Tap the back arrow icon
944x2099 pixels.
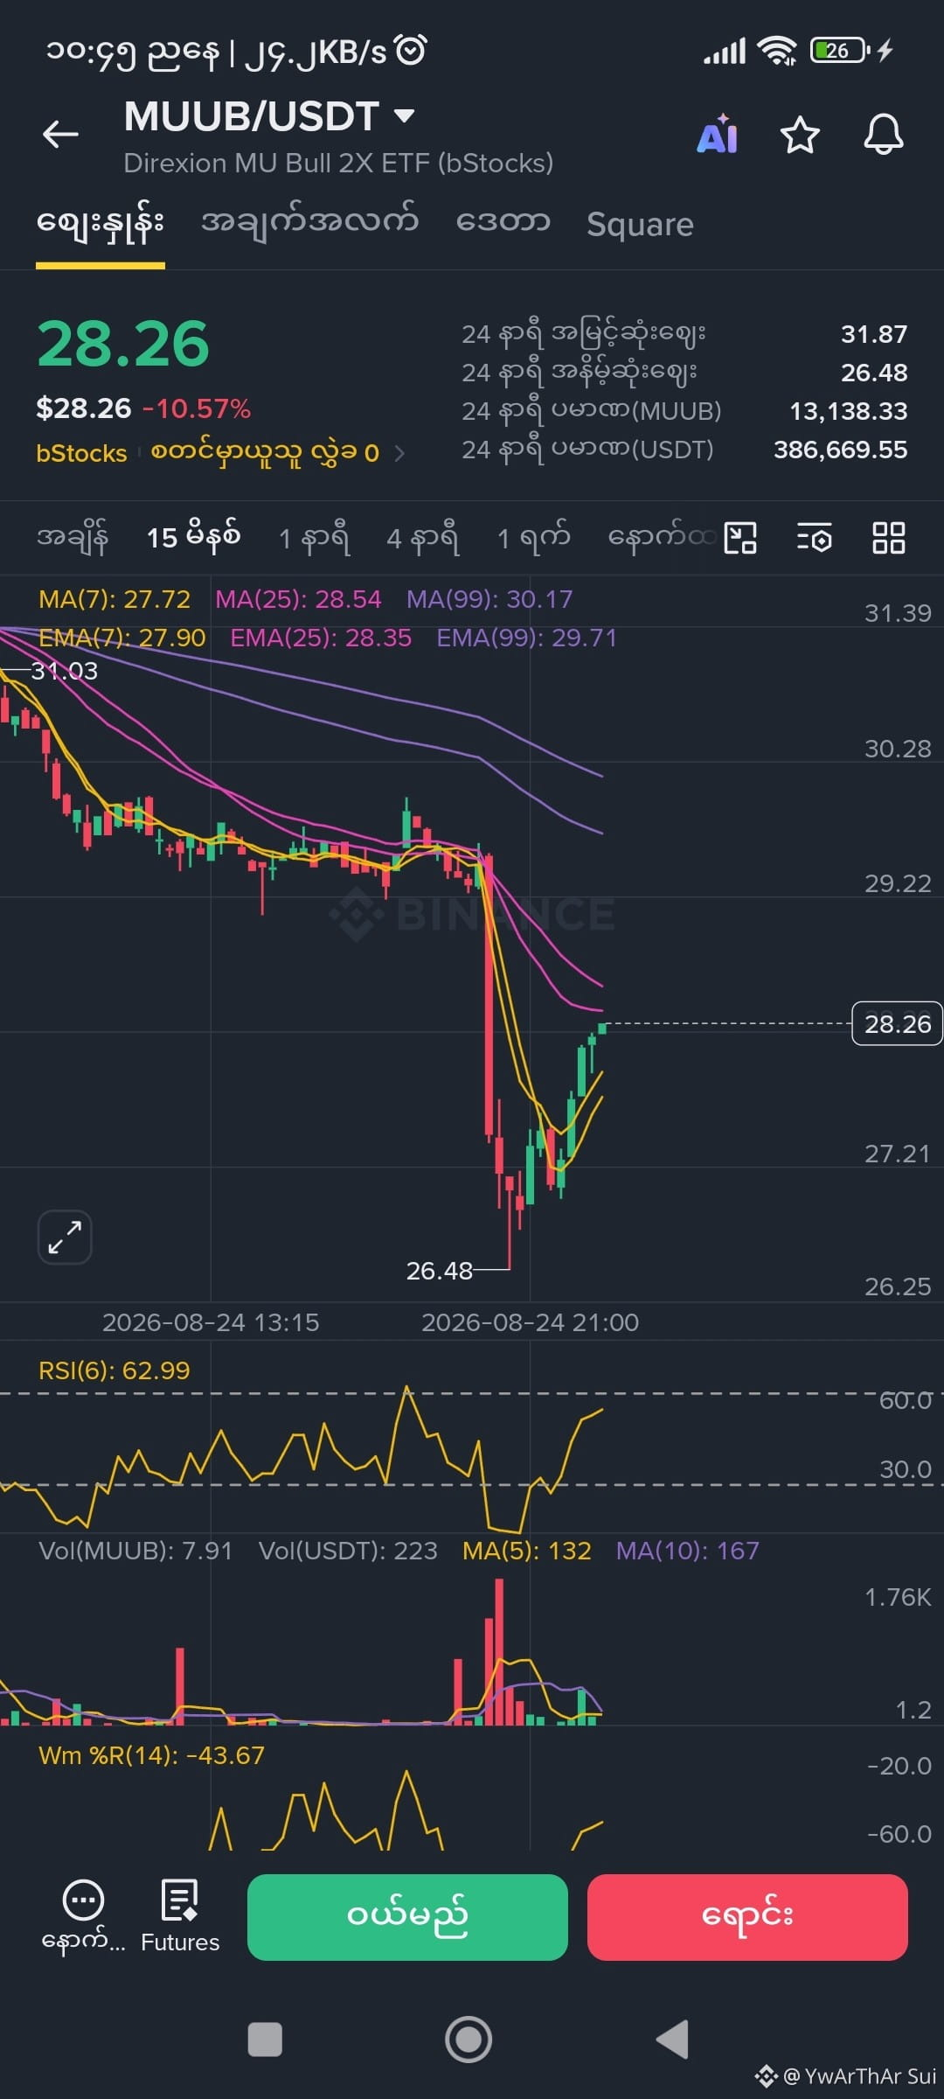[x=60, y=134]
